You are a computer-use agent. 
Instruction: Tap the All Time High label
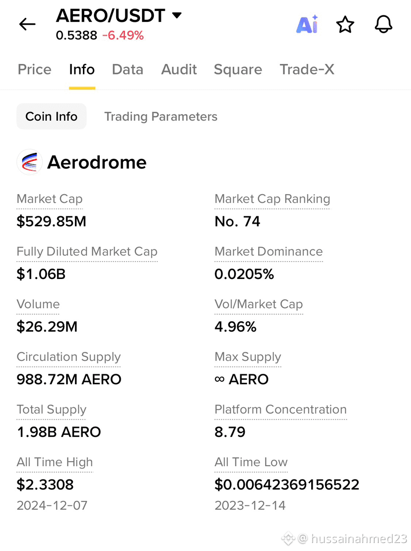pyautogui.click(x=55, y=462)
